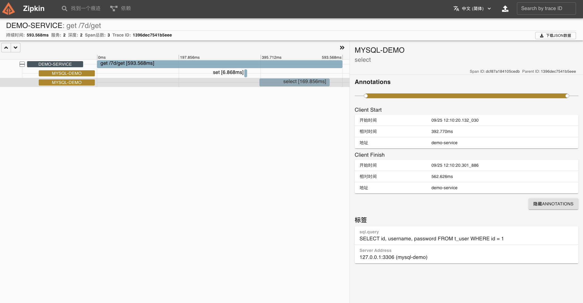Viewport: 583px width, 303px height.
Task: Open the 依赖 dependencies page
Action: [x=126, y=9]
